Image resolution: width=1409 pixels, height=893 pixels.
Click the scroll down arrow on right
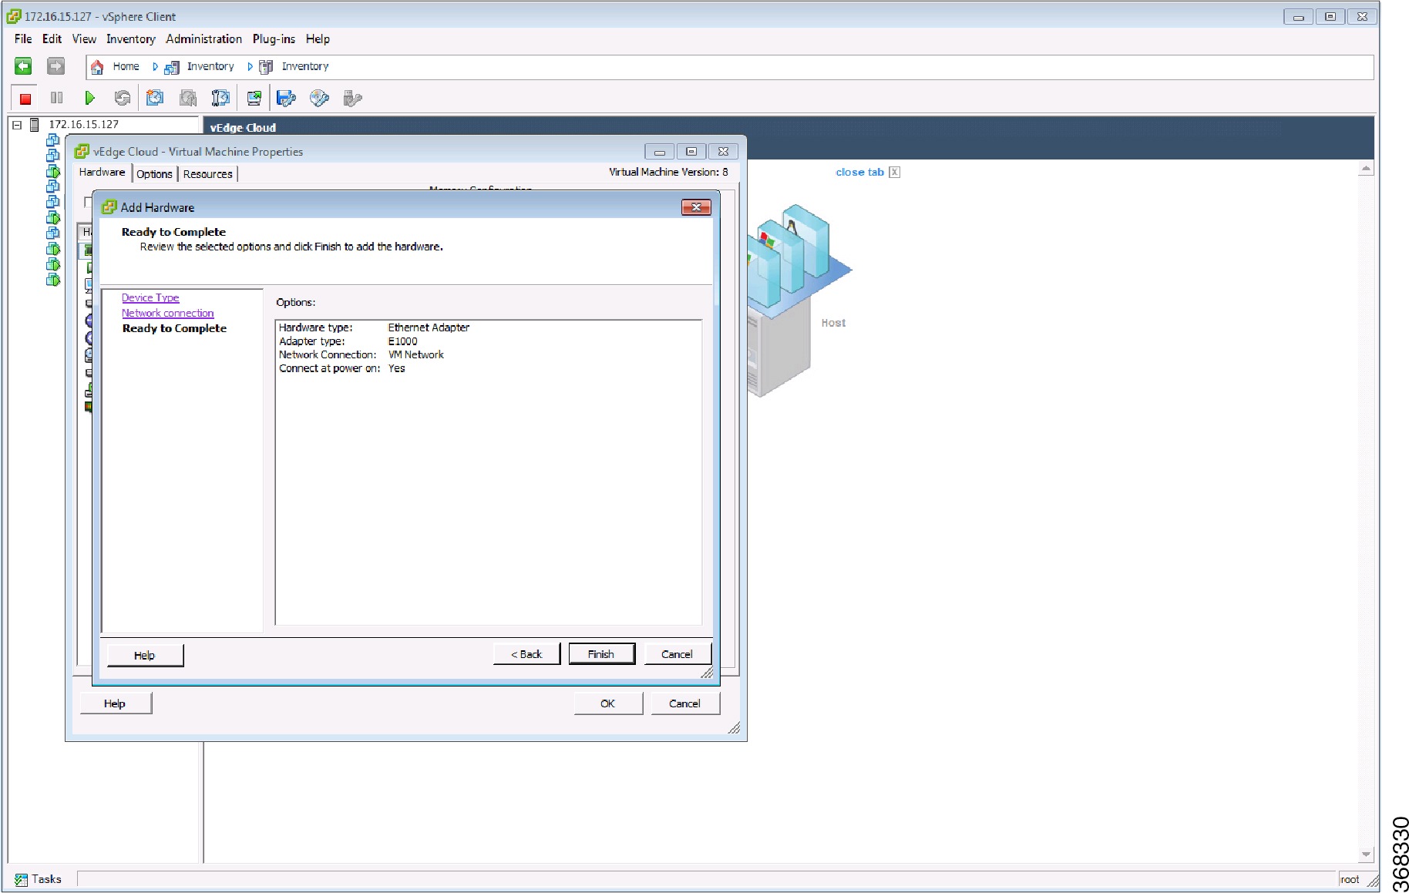point(1365,854)
